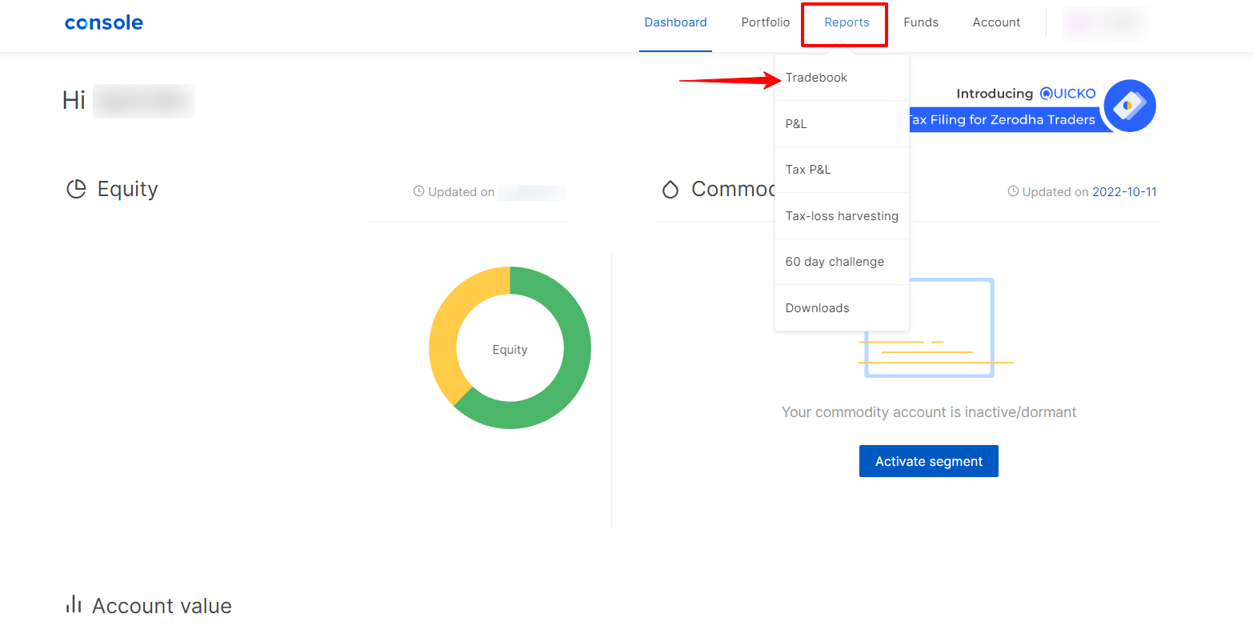The width and height of the screenshot is (1253, 626).
Task: Select Tradebook from Reports menu
Action: tap(816, 78)
